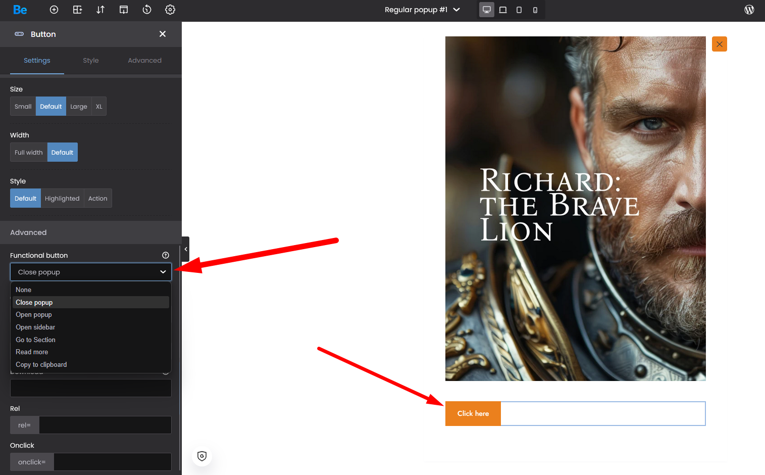The width and height of the screenshot is (765, 475).
Task: Open the revisions history icon
Action: [147, 10]
